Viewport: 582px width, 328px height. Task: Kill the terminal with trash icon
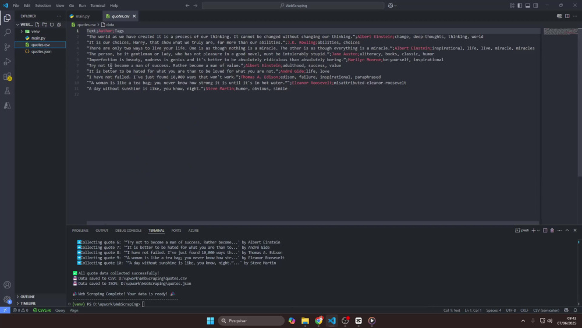pos(552,230)
